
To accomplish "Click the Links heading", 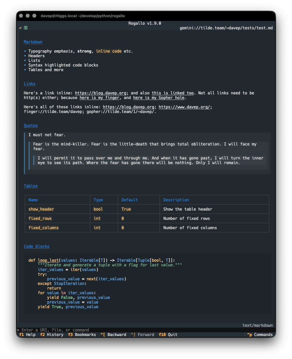I will [x=30, y=84].
